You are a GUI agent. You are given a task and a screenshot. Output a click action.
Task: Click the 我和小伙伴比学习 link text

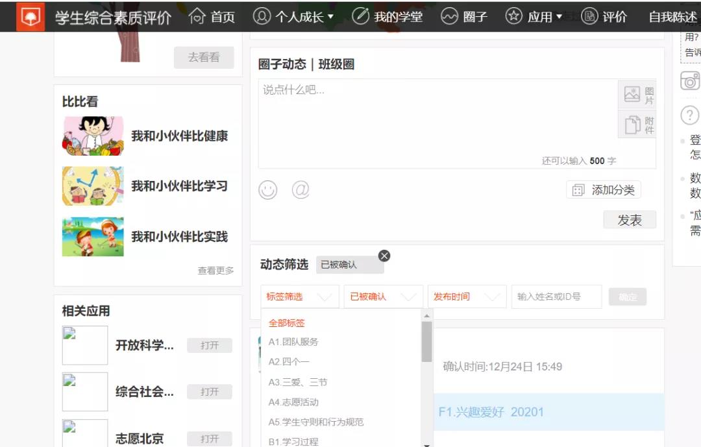pos(180,186)
